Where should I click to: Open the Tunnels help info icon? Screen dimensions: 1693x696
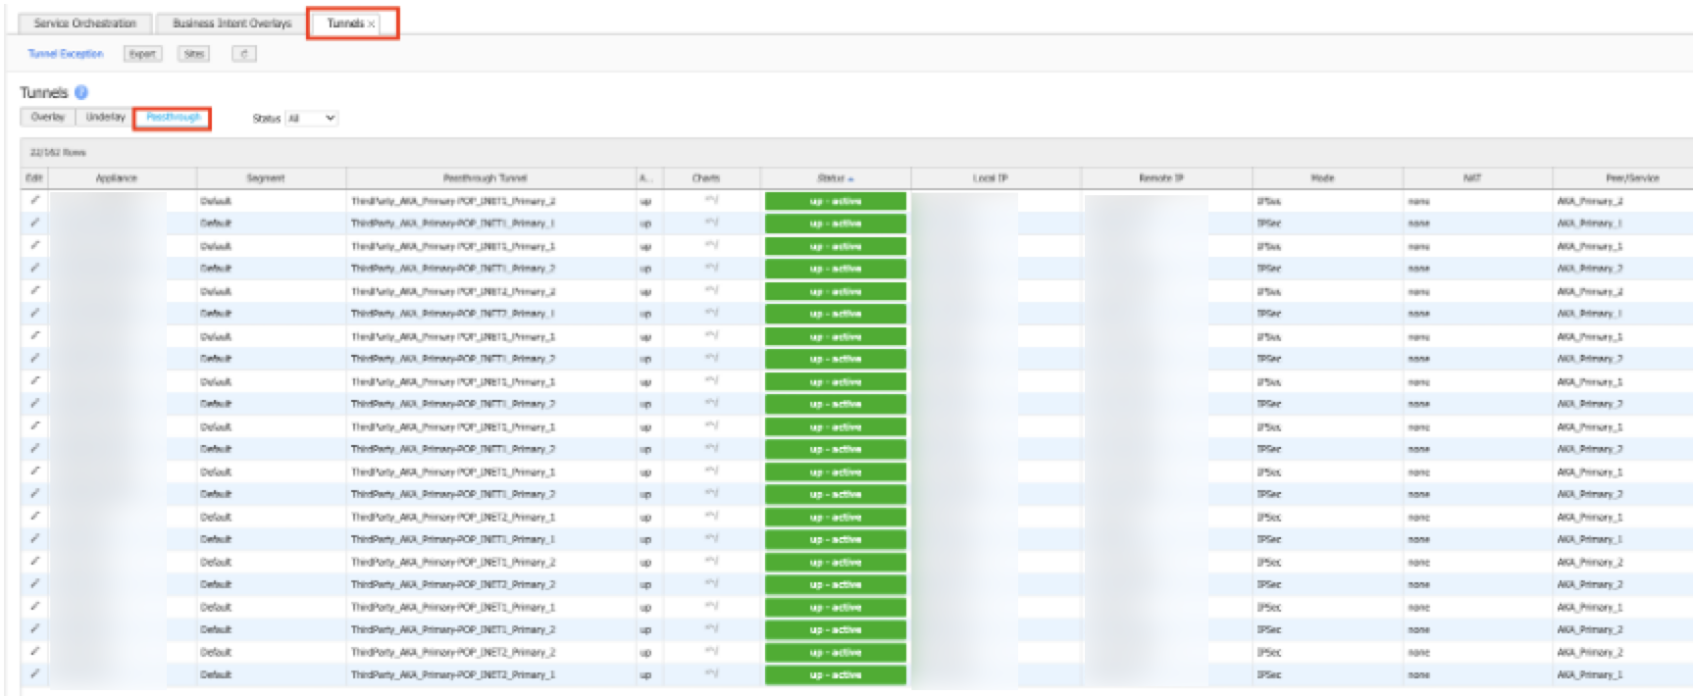point(81,92)
